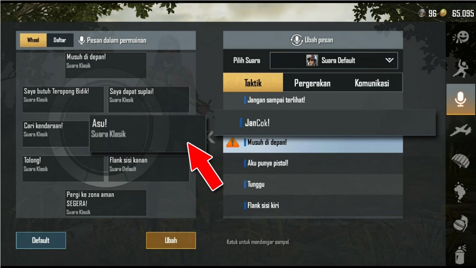The image size is (476, 268).
Task: Select the spray can icon
Action: [x=460, y=254]
